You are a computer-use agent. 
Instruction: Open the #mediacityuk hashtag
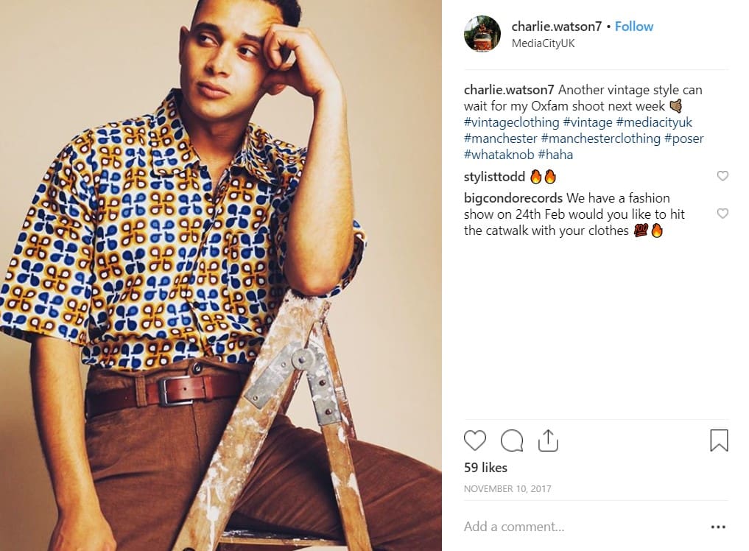[x=654, y=122]
